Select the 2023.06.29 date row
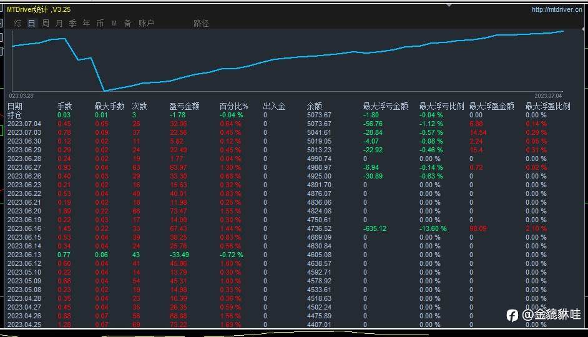Viewport: 588px width, 337px height. point(24,150)
